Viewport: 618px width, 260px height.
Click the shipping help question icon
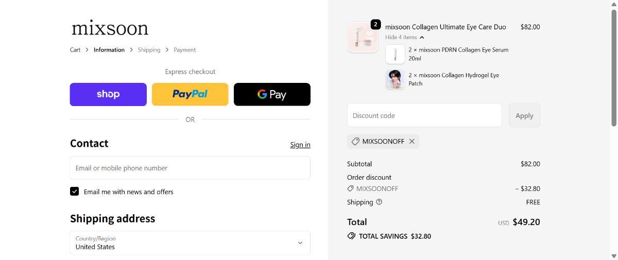coord(379,202)
